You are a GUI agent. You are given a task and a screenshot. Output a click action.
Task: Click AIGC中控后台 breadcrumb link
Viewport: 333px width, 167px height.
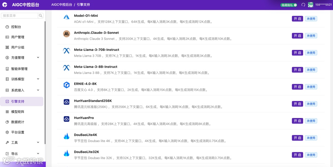coord(62,5)
